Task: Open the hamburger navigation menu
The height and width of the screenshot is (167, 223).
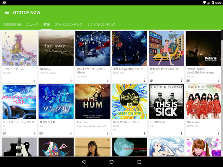Action: point(7,13)
